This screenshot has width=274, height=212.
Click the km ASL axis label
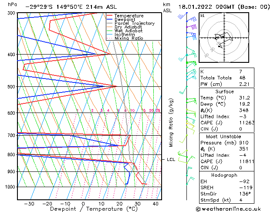click(x=167, y=8)
